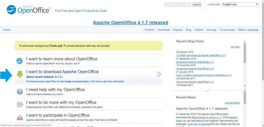
Task: Open the Blog menu
Action: point(188,30)
